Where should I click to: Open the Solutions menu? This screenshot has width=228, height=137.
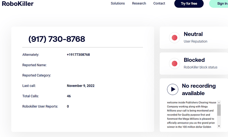coord(118,3)
